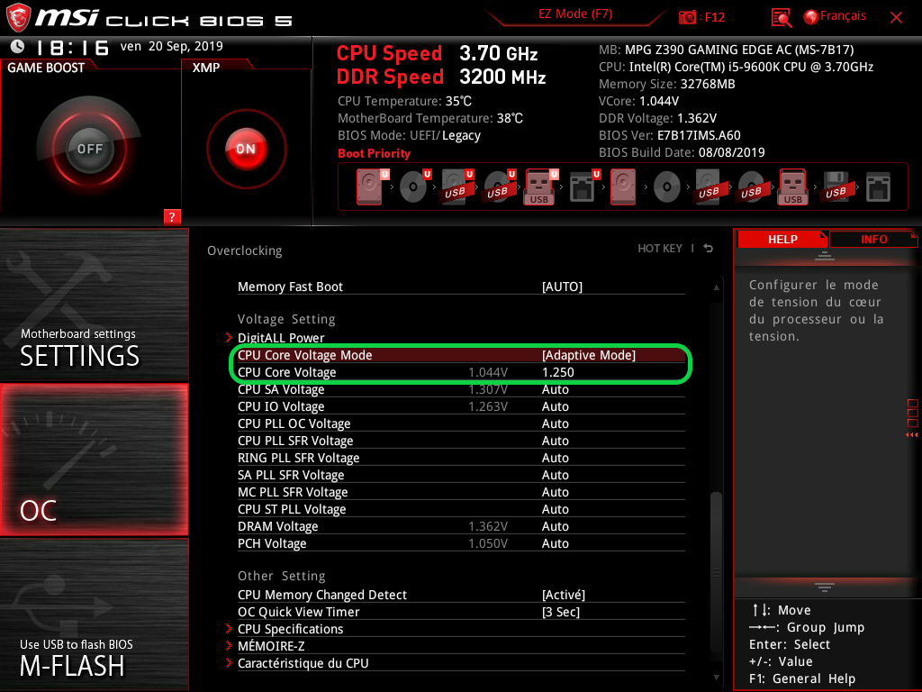Select SA PLL SFR Voltage row

pyautogui.click(x=461, y=475)
